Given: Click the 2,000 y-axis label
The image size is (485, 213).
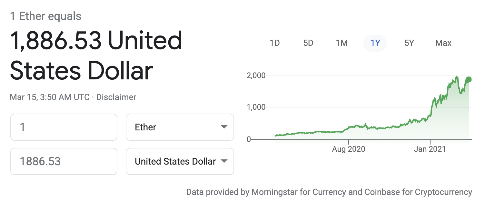Looking at the screenshot, I should click(256, 76).
